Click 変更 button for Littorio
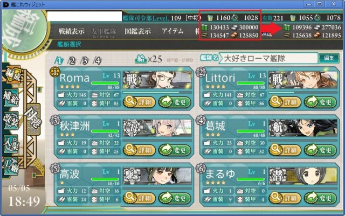This screenshot has width=345, height=216. click(x=320, y=102)
